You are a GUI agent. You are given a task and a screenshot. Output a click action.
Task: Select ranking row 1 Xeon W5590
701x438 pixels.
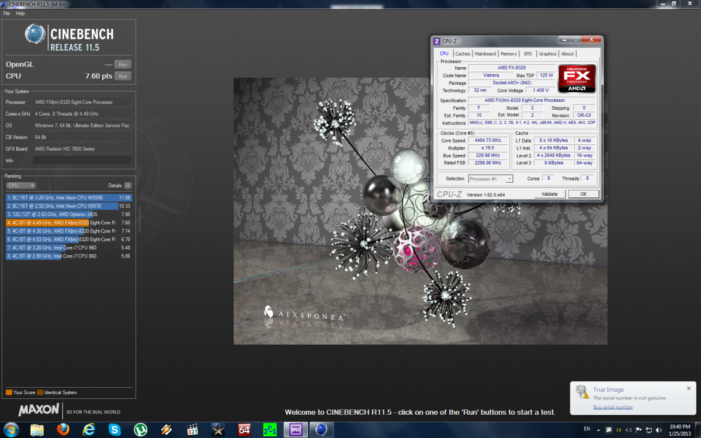[x=69, y=197]
